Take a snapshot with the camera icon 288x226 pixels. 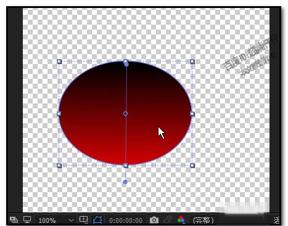click(154, 220)
